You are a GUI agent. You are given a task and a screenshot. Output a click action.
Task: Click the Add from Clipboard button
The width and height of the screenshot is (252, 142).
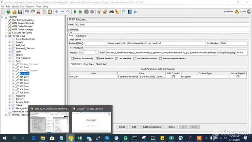coord(152,127)
